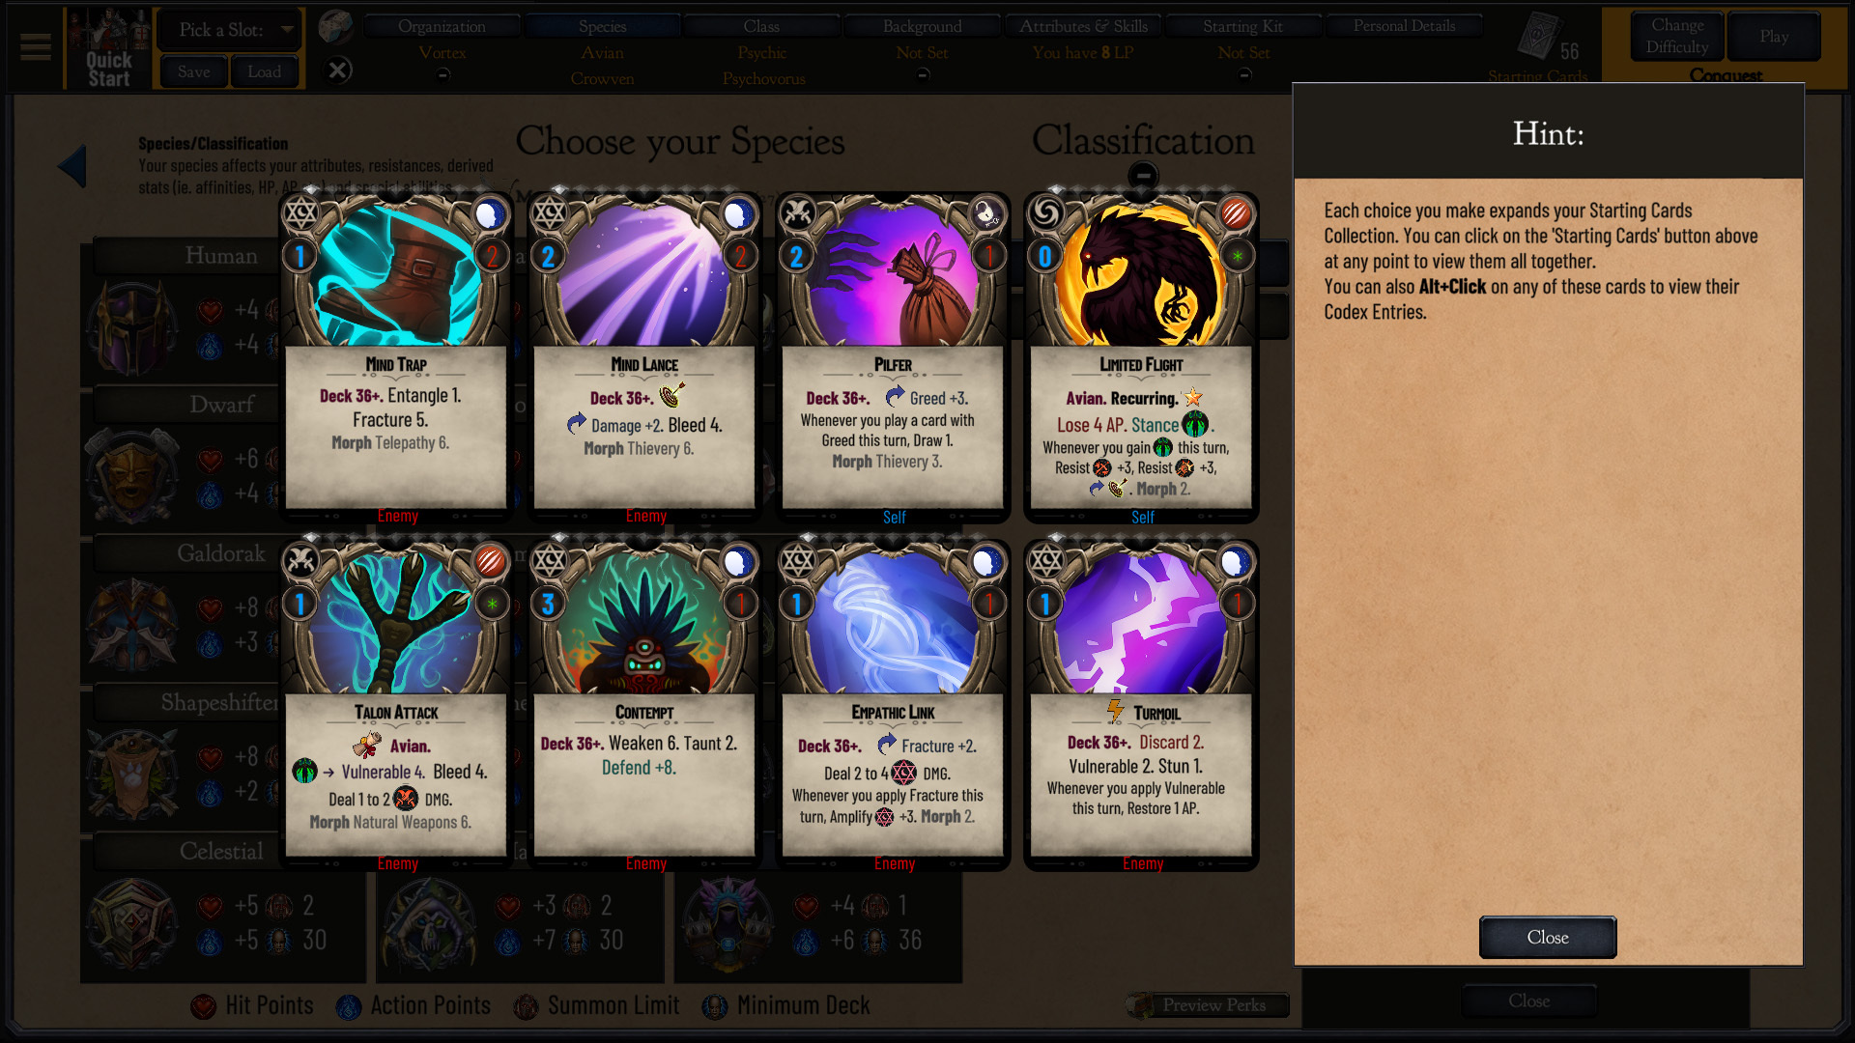
Task: Click the Dwarf species portrait icon
Action: (132, 477)
